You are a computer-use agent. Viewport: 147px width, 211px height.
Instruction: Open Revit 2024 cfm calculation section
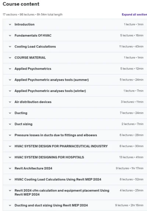click(62, 193)
